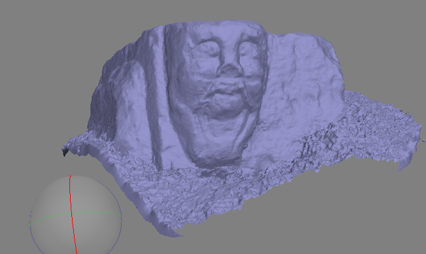Click the dark pointed mesh tip at left edge

pos(65,152)
